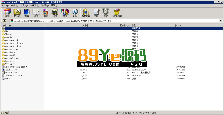Image resolution: width=224 pixels, height=115 pixels.
Task: Click the Test (测试) archive icon
Action: pyautogui.click(x=26, y=13)
